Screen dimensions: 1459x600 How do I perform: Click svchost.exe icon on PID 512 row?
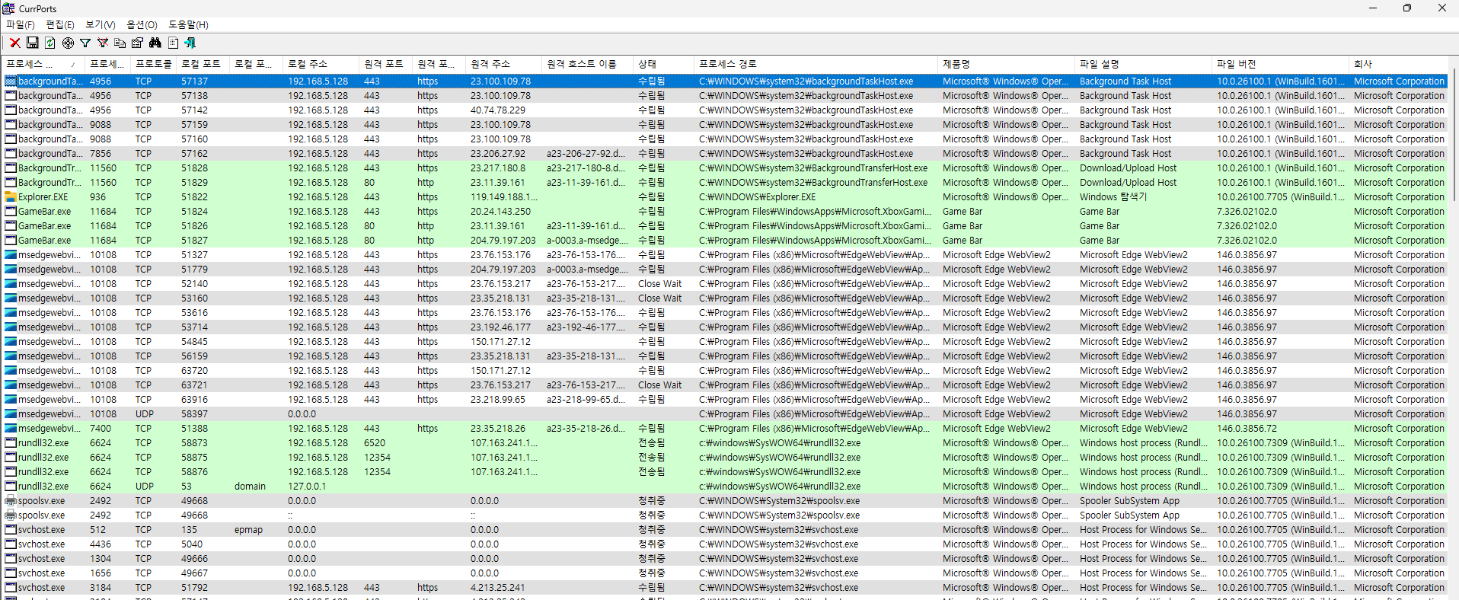click(11, 529)
